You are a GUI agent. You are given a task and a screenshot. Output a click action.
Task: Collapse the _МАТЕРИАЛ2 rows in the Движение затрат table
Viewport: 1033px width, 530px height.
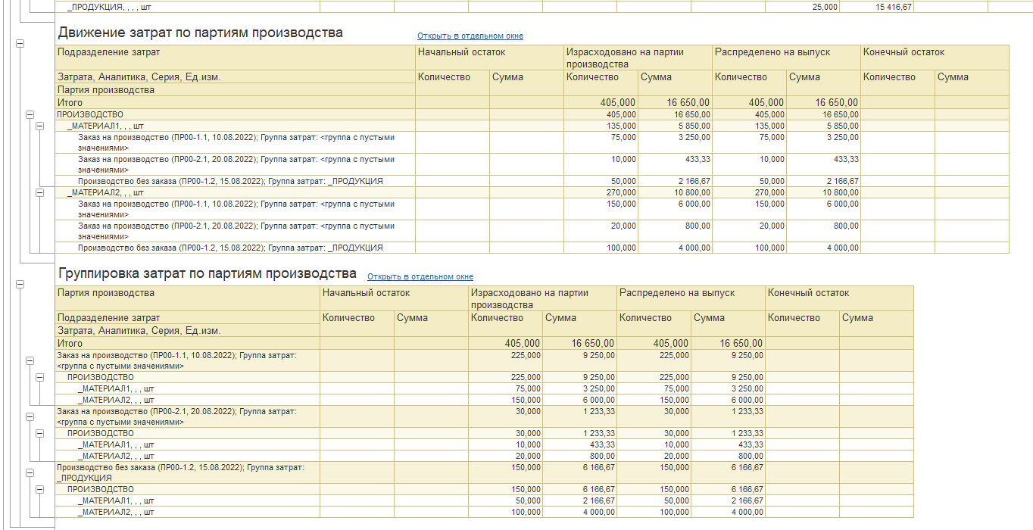[x=41, y=193]
